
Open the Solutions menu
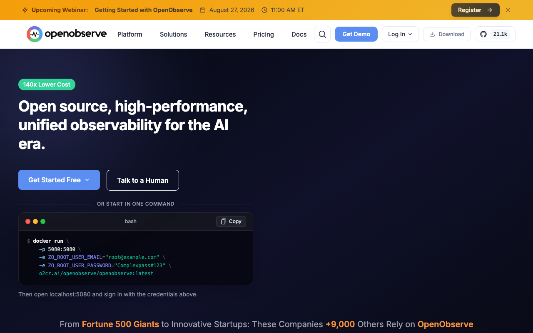point(173,34)
